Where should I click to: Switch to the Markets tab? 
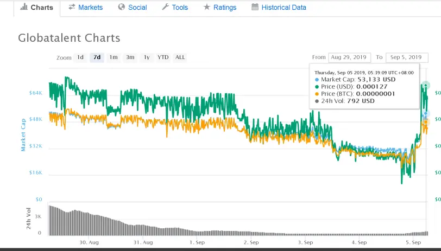click(x=85, y=8)
